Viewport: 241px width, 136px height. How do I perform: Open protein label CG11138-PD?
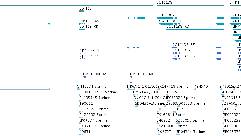tap(184, 56)
